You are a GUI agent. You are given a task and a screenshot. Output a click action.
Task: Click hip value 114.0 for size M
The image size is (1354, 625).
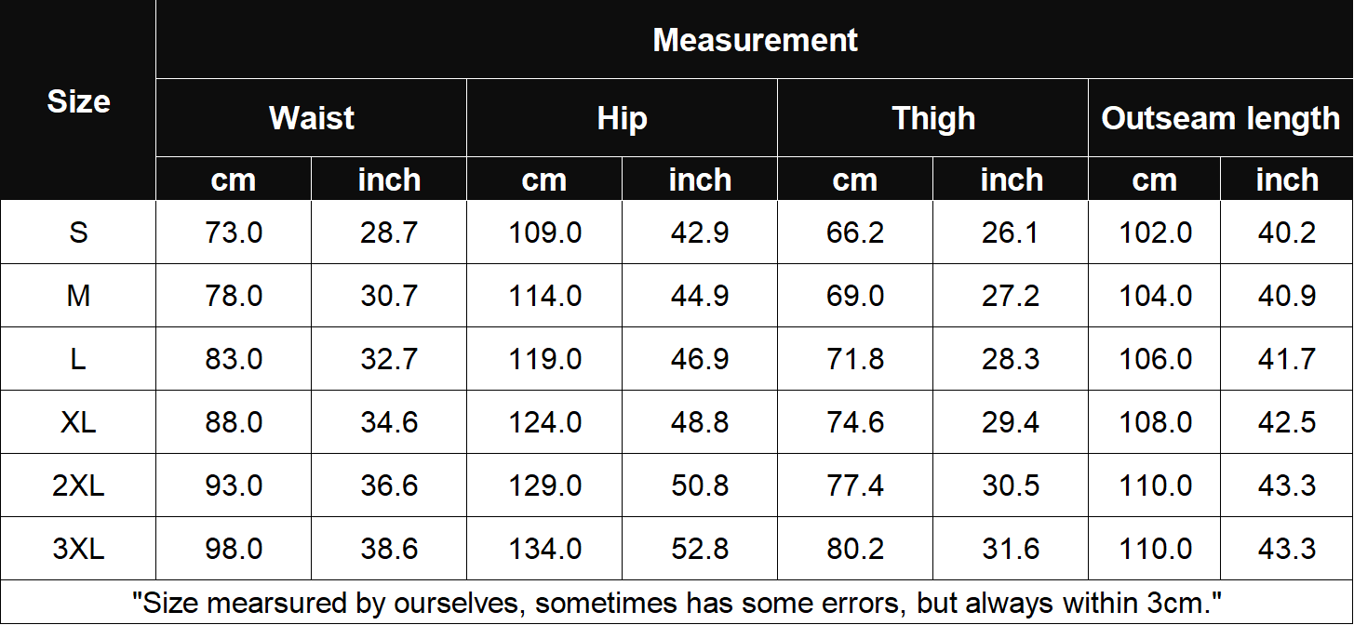[544, 296]
